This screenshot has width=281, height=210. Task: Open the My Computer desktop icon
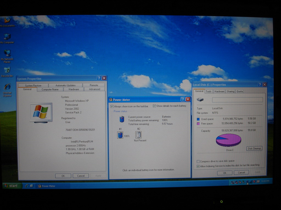click(7, 39)
